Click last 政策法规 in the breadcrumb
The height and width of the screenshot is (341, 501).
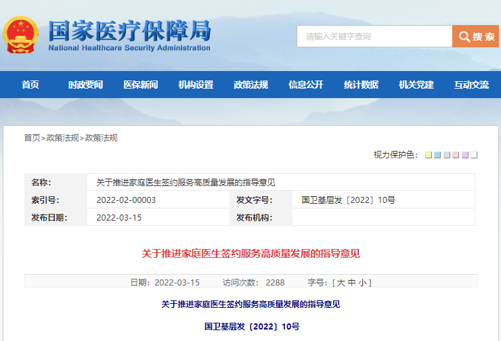point(102,138)
